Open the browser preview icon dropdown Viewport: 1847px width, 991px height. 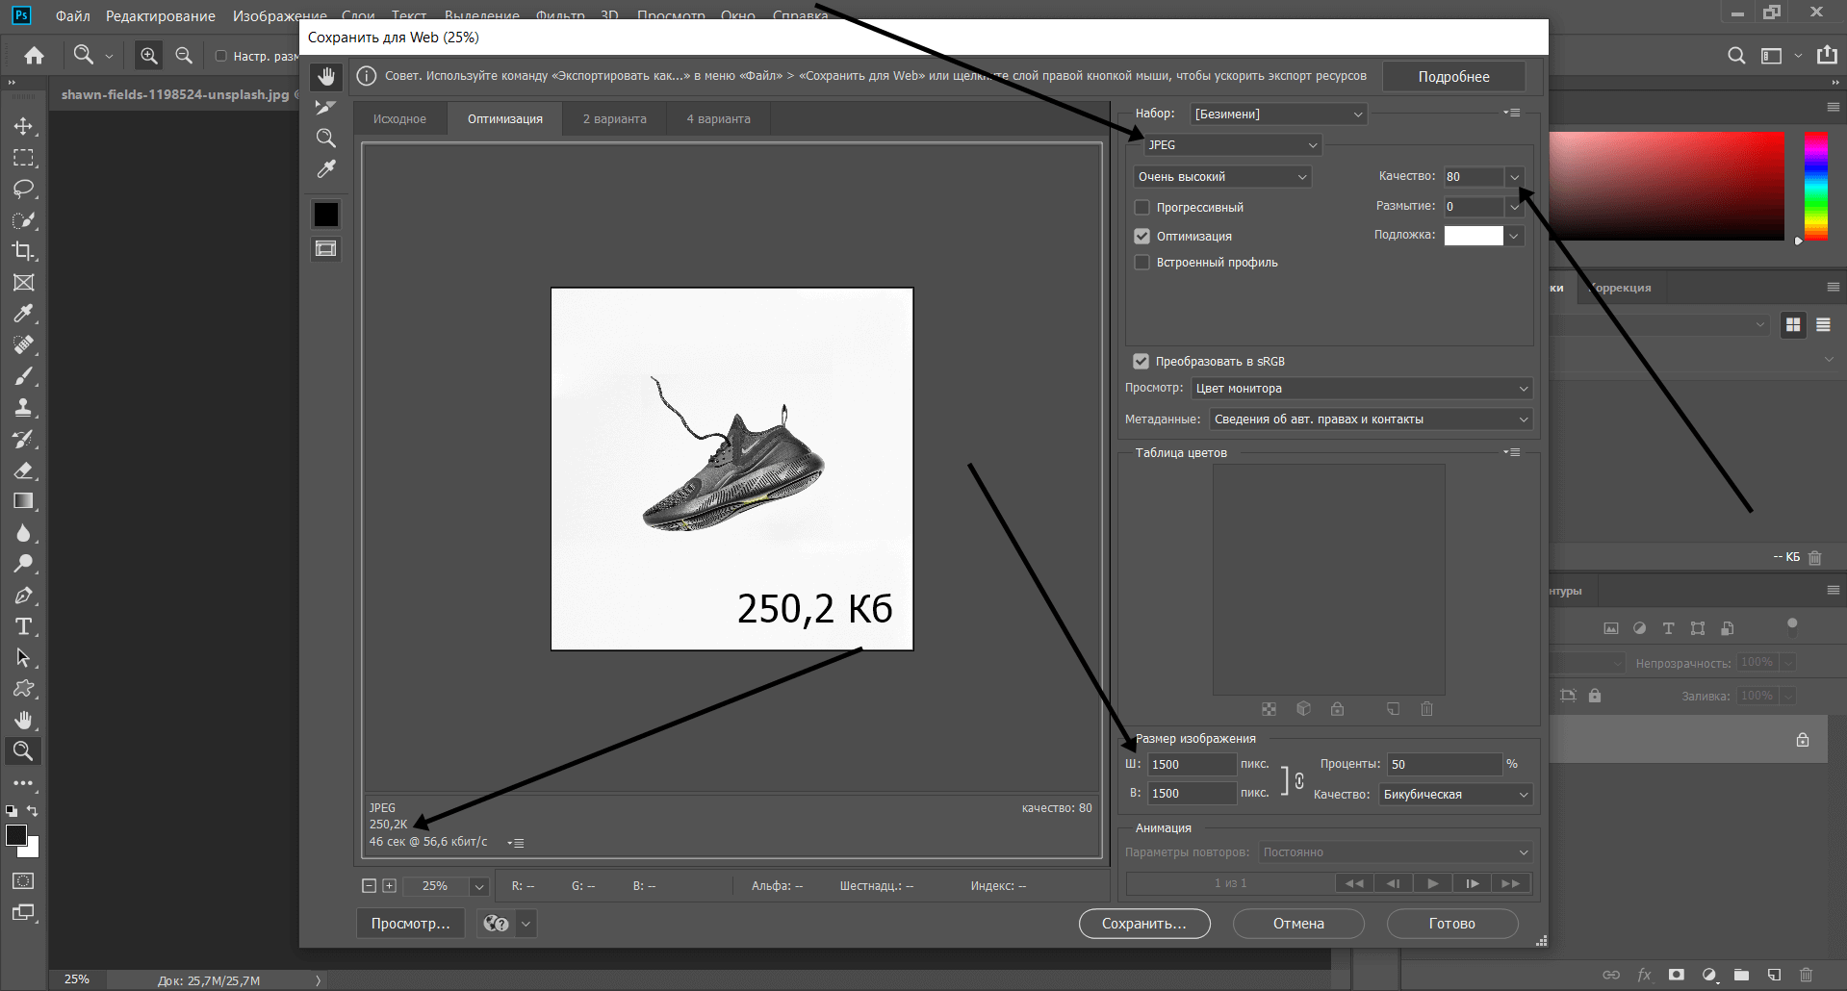click(526, 924)
